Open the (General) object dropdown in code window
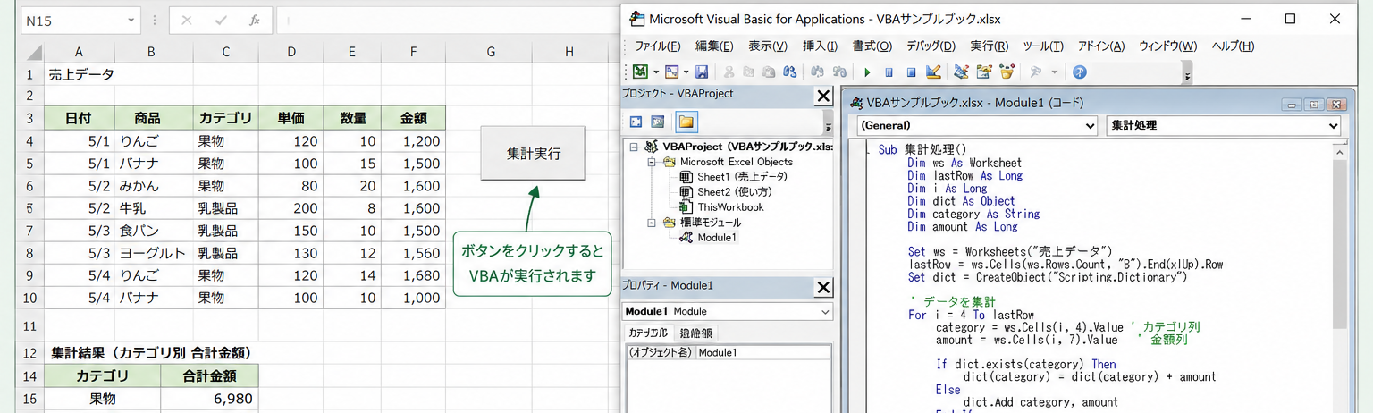The height and width of the screenshot is (413, 1373). tap(976, 126)
